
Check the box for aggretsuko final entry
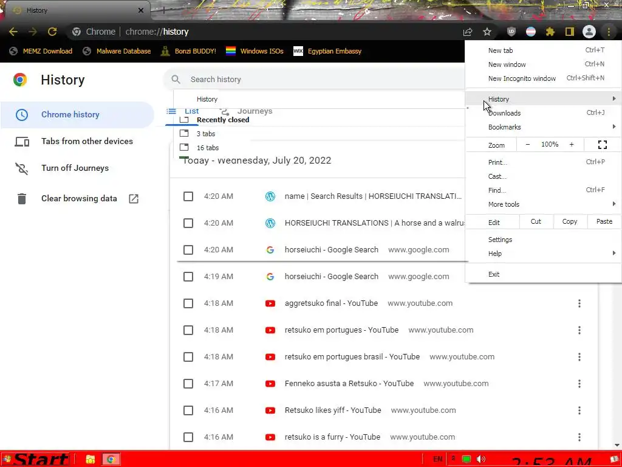pos(188,304)
